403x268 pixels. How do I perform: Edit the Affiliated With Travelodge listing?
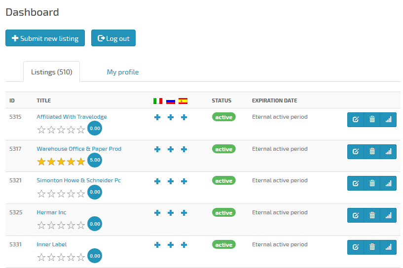tap(356, 120)
